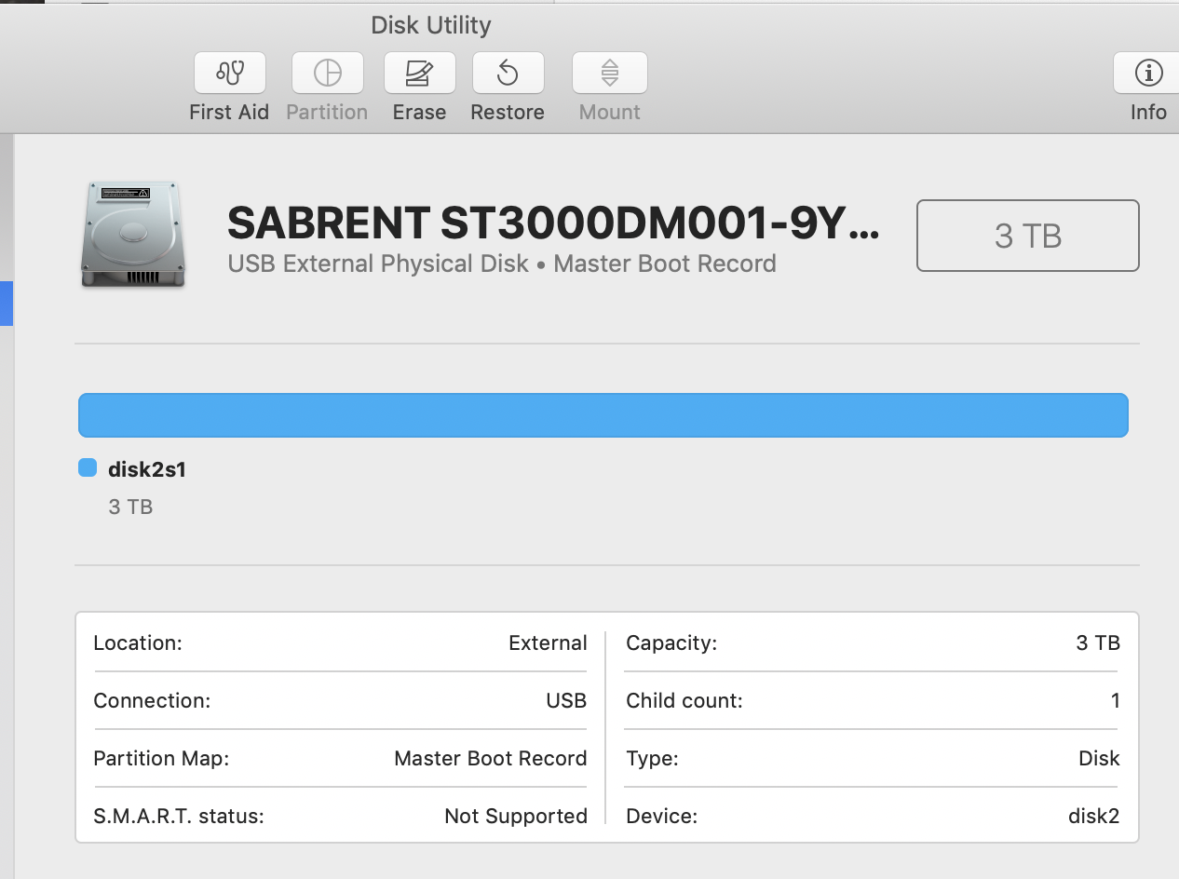Click the Partition toolbar icon

pyautogui.click(x=327, y=73)
